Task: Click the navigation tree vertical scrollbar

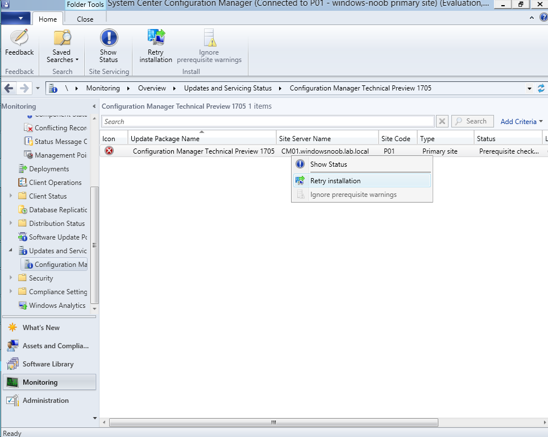Action: (94, 245)
